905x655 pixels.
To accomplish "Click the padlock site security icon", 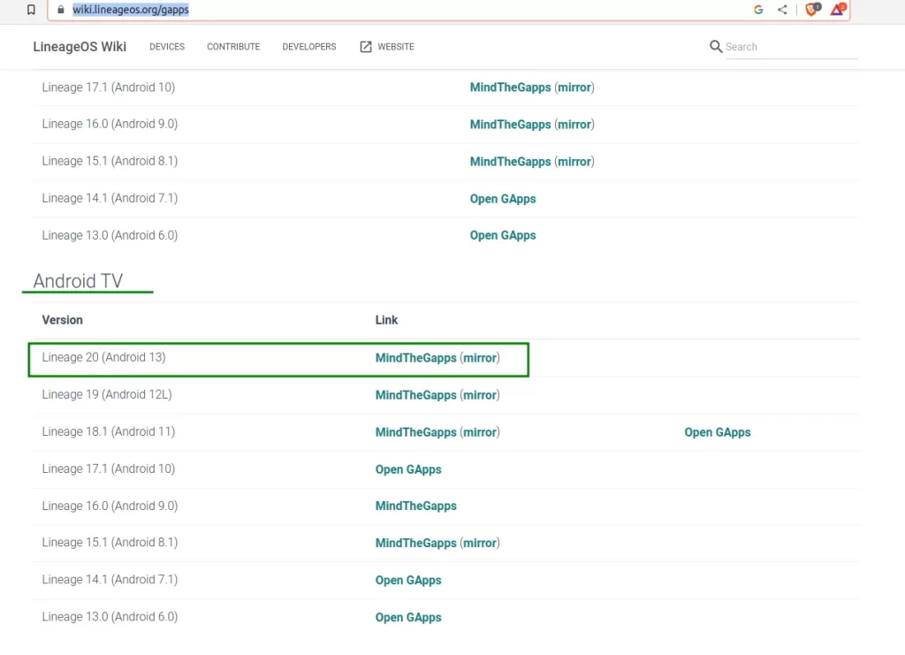I will click(61, 10).
